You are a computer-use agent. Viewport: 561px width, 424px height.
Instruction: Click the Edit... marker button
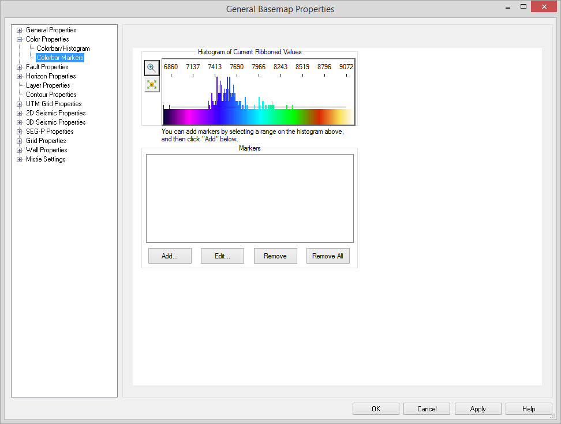click(222, 256)
